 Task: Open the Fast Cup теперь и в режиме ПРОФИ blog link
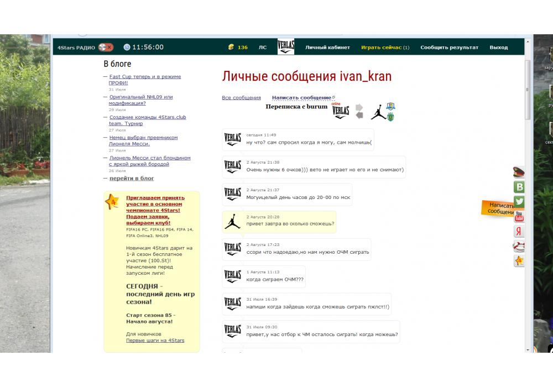coord(144,80)
